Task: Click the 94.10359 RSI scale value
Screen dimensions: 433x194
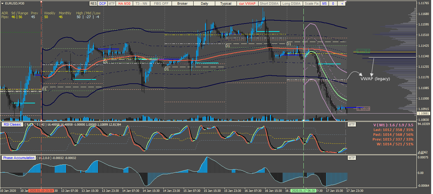Action: 424,124
